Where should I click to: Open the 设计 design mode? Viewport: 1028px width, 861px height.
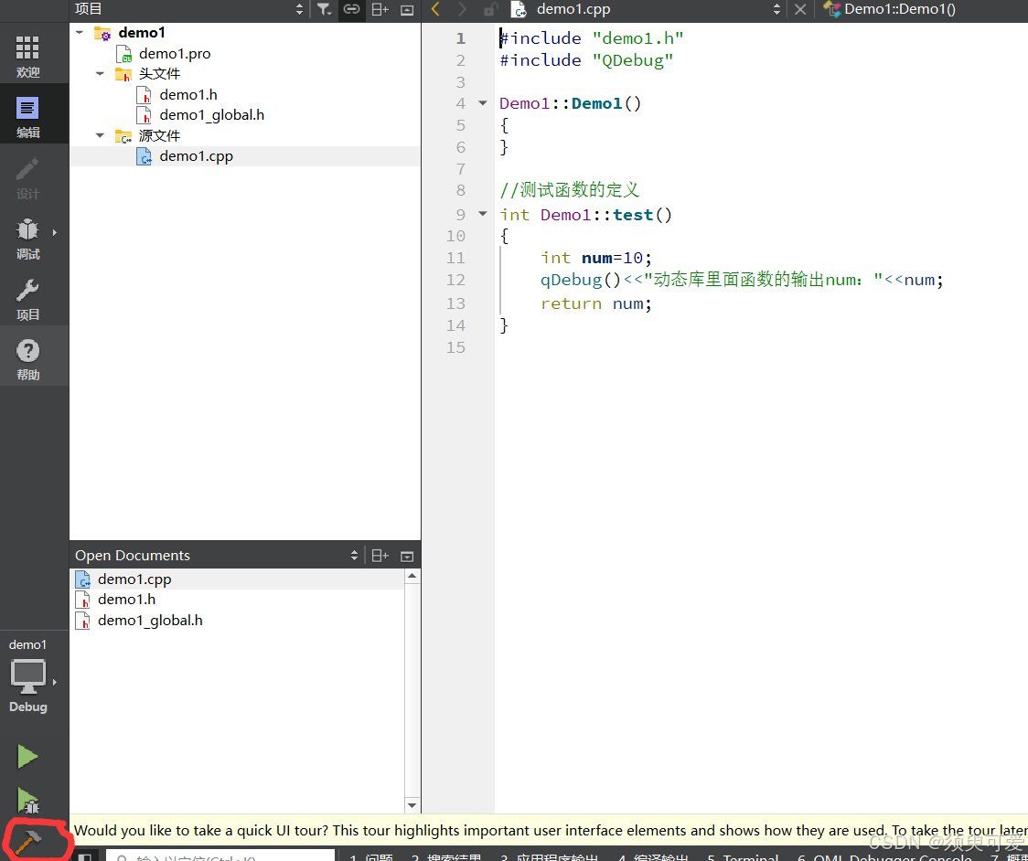tap(27, 177)
